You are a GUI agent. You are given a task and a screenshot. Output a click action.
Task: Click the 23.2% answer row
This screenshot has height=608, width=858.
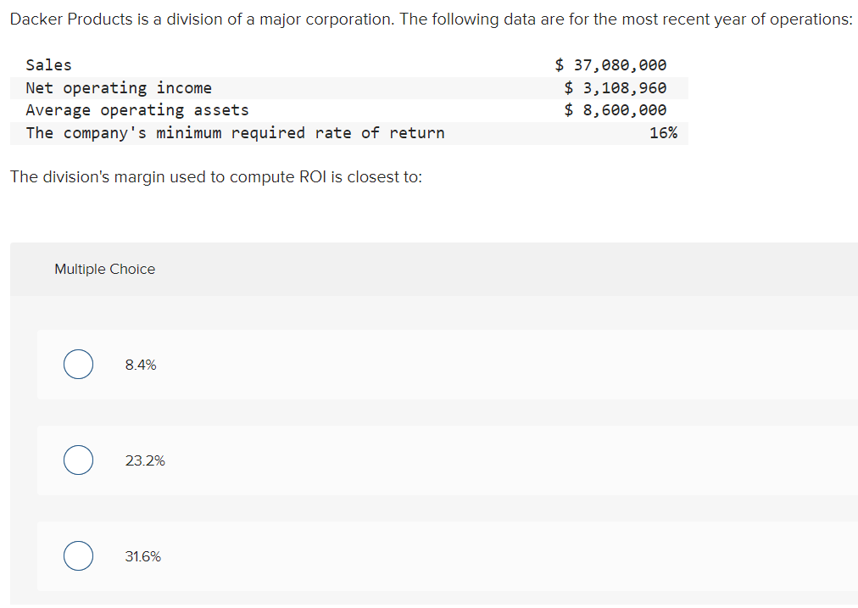(424, 460)
